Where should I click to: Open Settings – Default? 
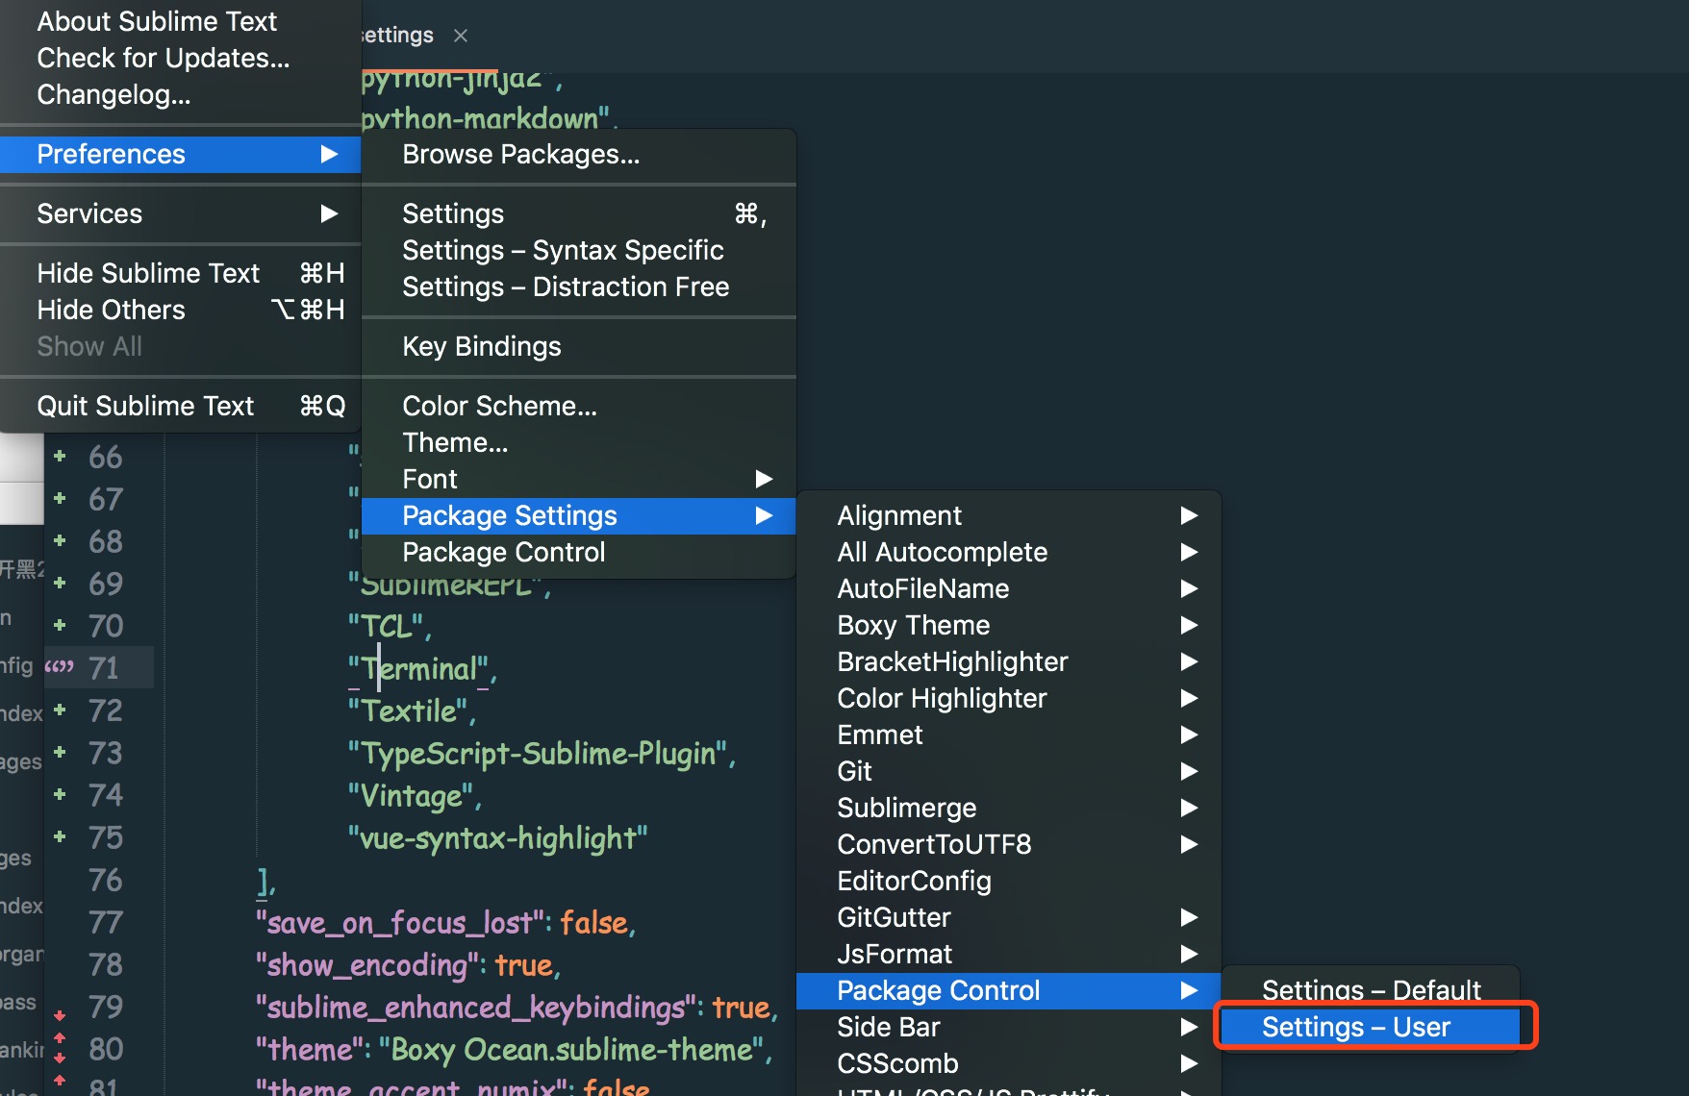point(1371,990)
